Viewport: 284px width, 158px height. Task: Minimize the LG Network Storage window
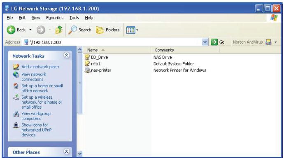258,9
